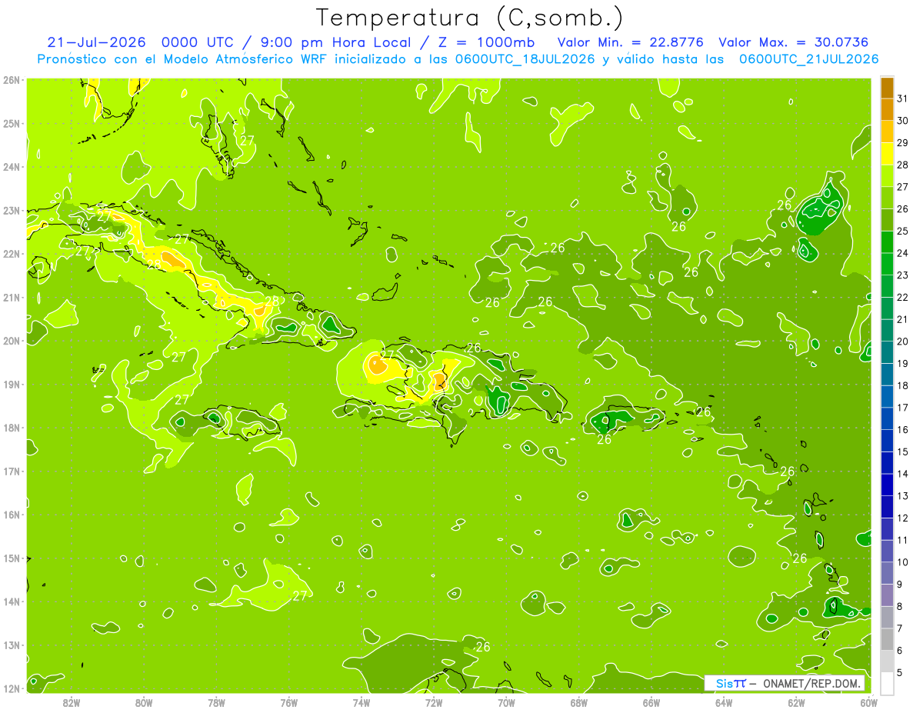
Task: Click the 70W longitude axis label
Action: pos(506,702)
